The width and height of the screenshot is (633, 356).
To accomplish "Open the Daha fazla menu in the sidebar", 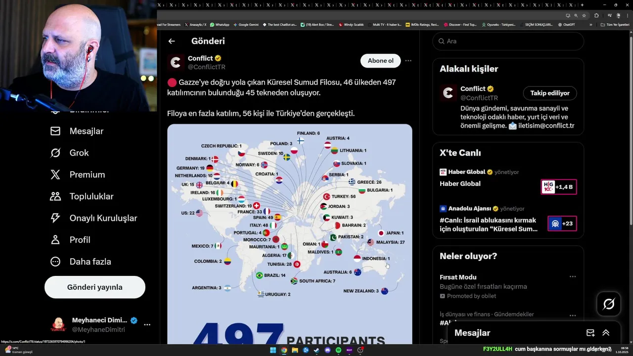I will 80,262.
